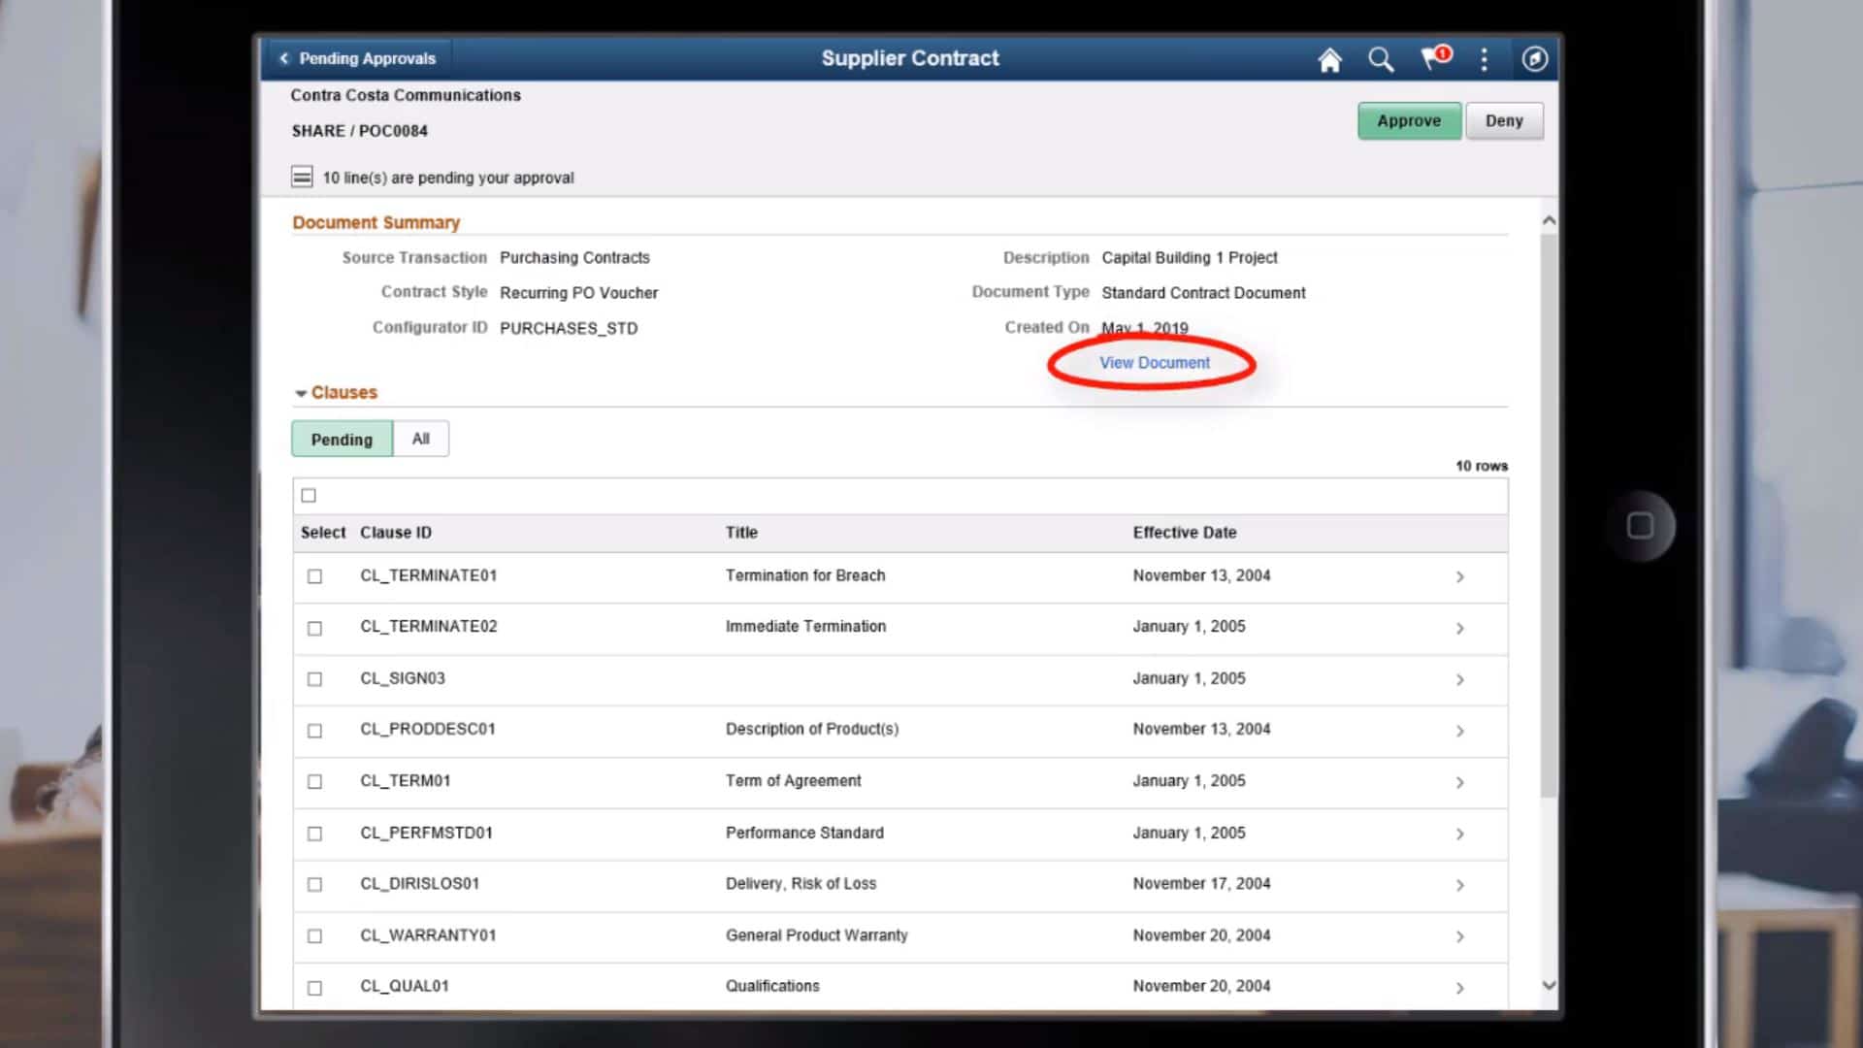Open the NavBar compass icon
Screen dimensions: 1863x1048
pyautogui.click(x=1536, y=59)
